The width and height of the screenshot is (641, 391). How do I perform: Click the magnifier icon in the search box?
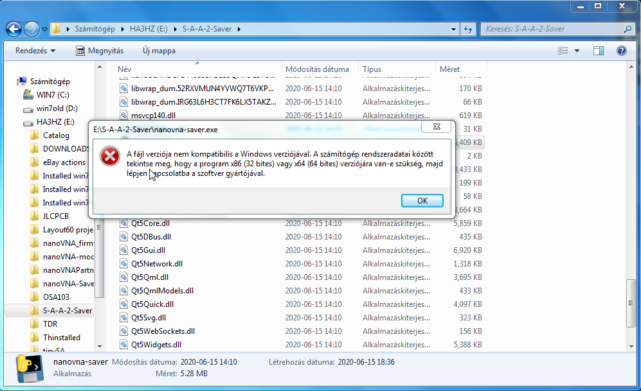tap(628, 29)
